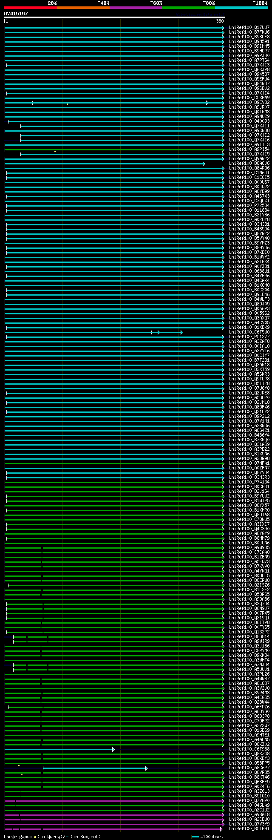Image resolution: width=272 pixels, height=840 pixels.
Task: Select label UniRef100_C7CAA0
Action: [249, 552]
